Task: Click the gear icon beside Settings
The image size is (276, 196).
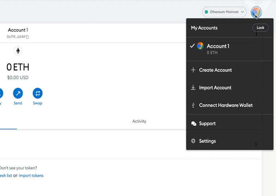Action: 193,141
